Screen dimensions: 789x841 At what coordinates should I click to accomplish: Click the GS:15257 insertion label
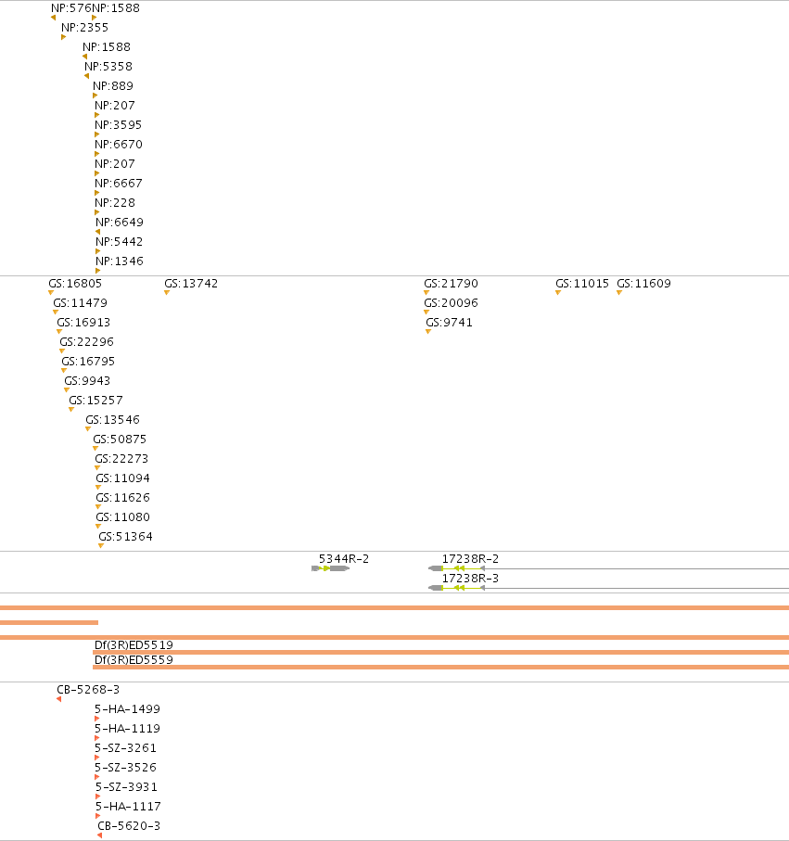[96, 401]
